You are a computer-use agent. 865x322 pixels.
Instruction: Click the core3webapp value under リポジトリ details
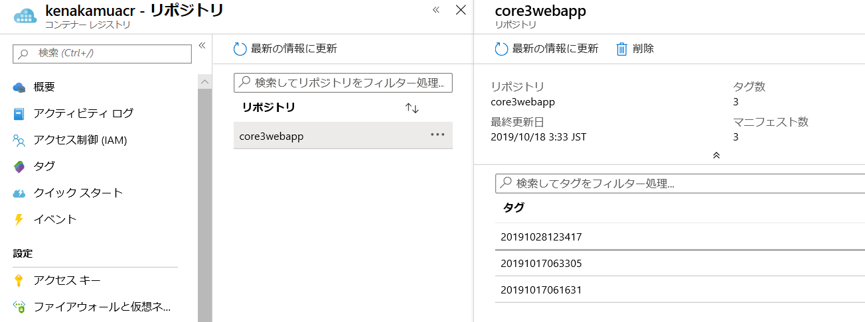(523, 102)
